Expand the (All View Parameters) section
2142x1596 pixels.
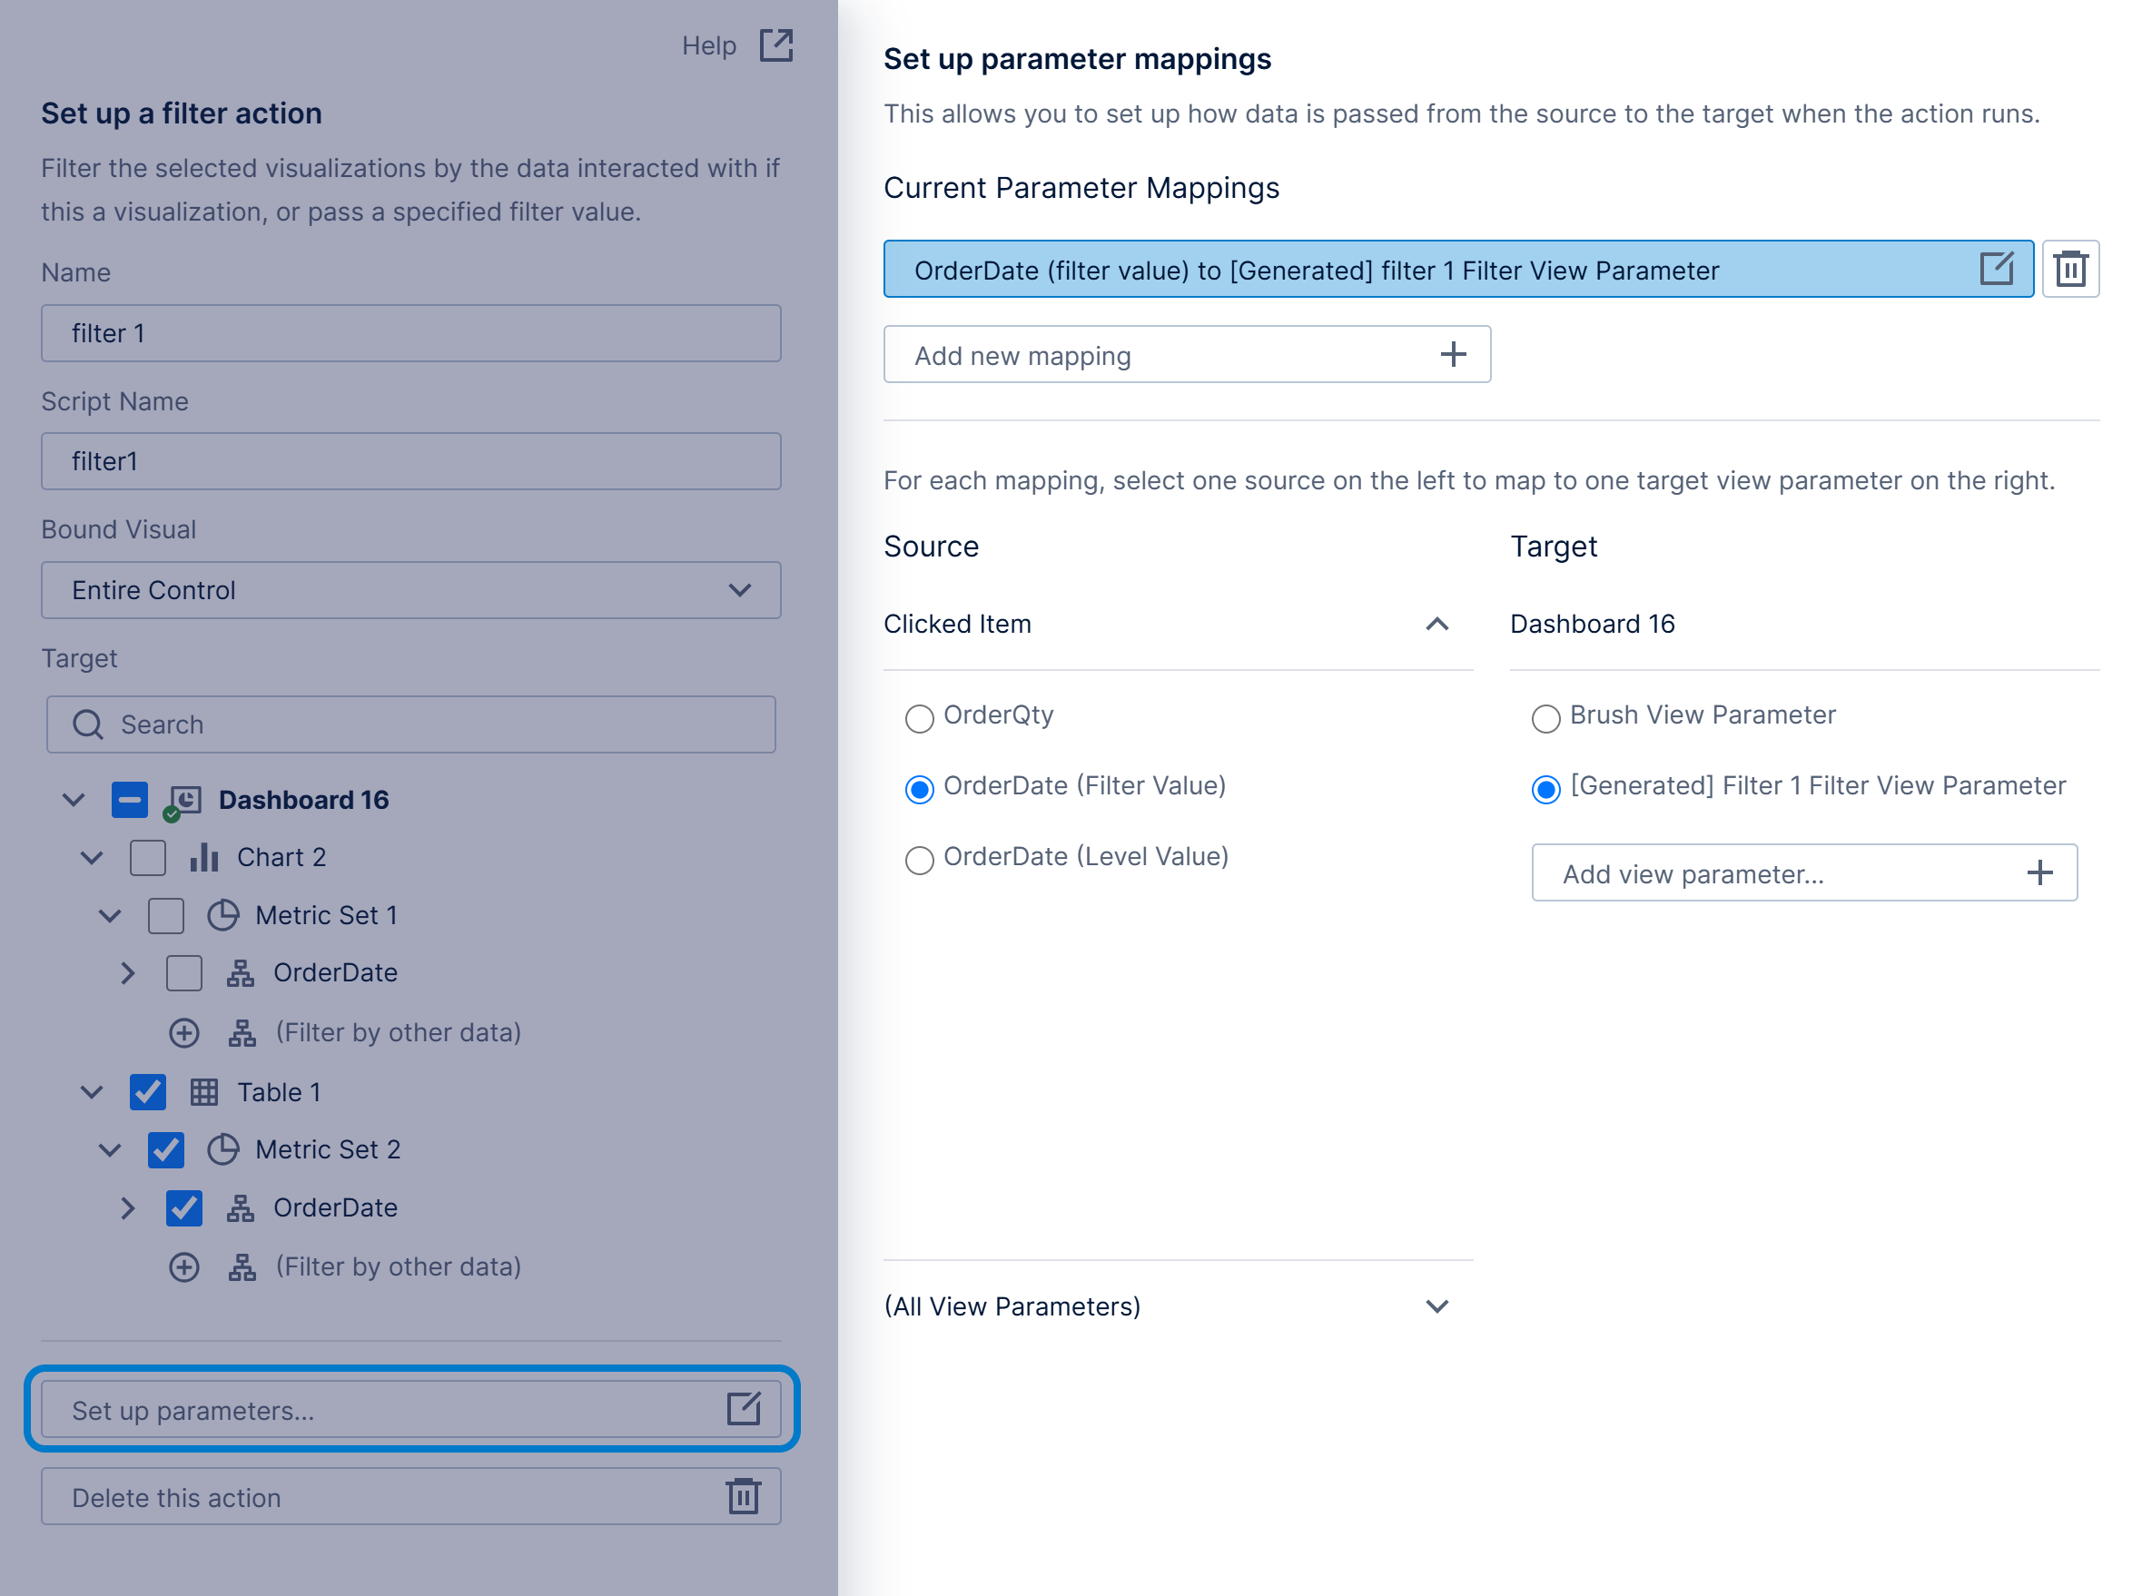click(x=1436, y=1306)
